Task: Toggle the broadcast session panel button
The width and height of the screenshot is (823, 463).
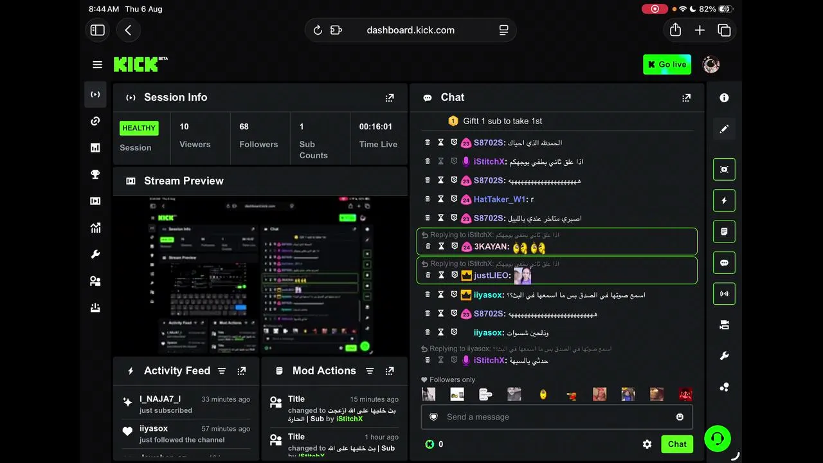Action: (x=724, y=294)
